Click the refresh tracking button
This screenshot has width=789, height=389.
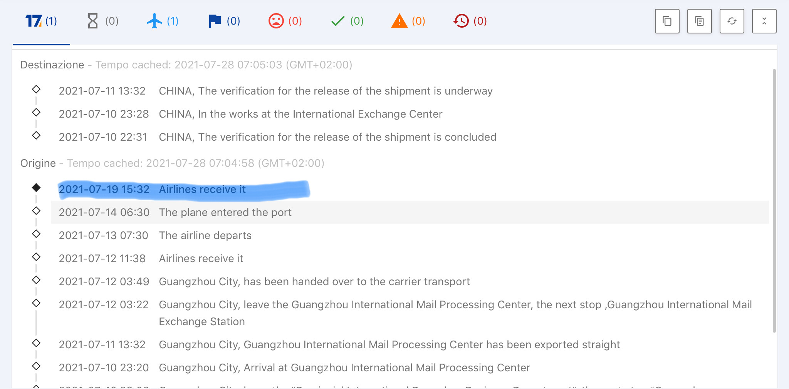tap(732, 21)
